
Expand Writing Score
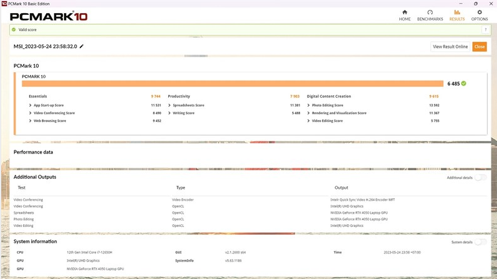tap(169, 113)
